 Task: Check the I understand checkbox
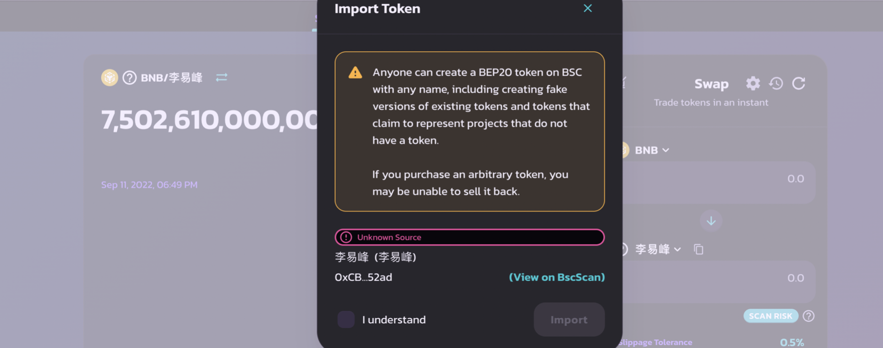click(346, 320)
